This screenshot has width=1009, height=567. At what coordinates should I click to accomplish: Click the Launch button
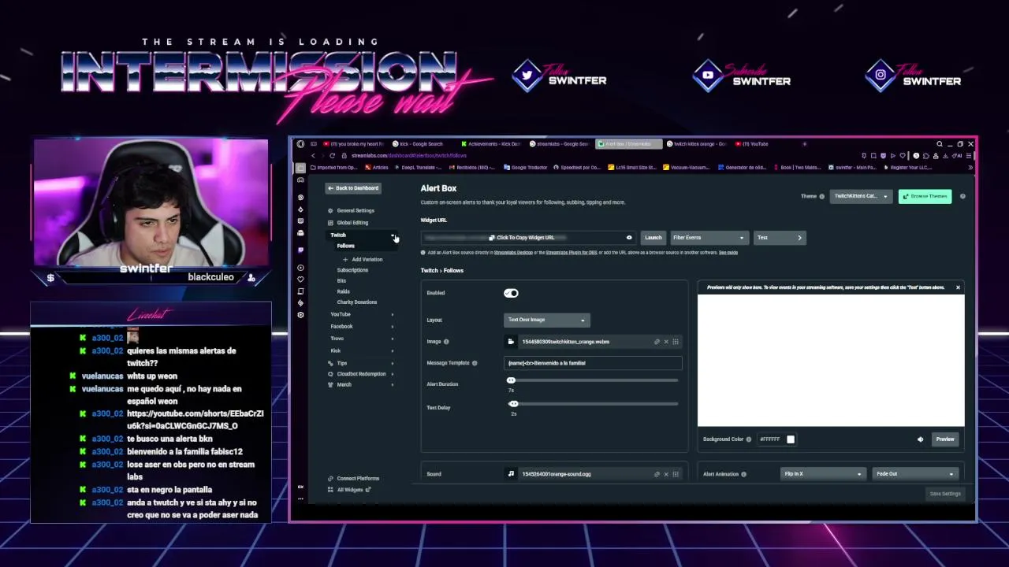653,238
